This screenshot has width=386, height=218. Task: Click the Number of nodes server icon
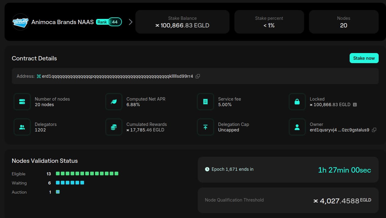22,102
